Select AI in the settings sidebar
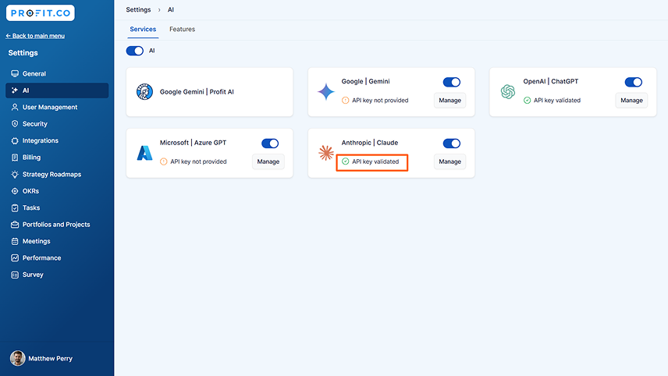 tap(57, 90)
